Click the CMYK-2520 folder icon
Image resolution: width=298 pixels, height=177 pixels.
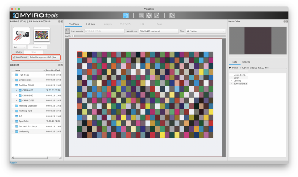(20, 100)
